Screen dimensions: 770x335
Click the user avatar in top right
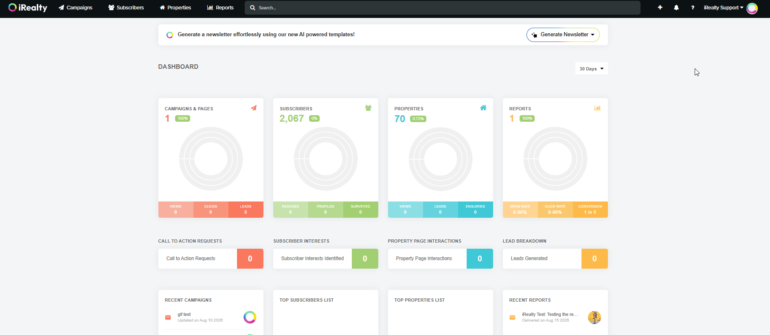tap(752, 8)
